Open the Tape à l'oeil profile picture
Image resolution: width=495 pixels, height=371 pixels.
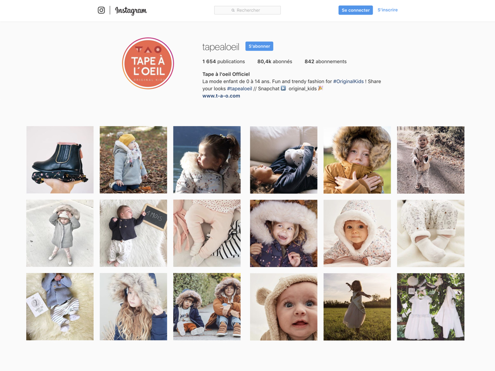click(x=148, y=63)
